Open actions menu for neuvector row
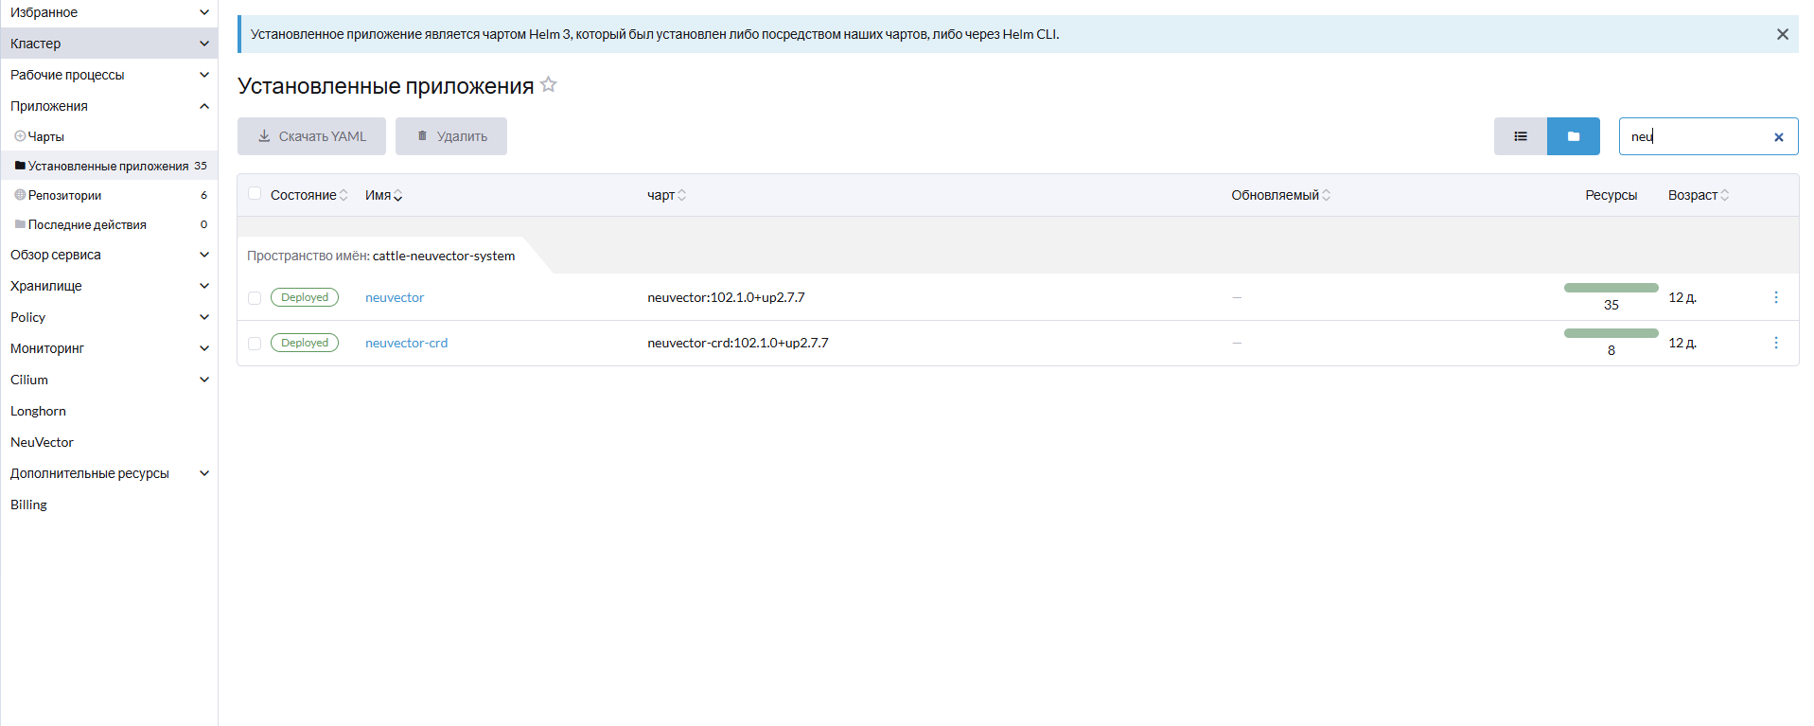Image resolution: width=1814 pixels, height=726 pixels. pyautogui.click(x=1775, y=297)
